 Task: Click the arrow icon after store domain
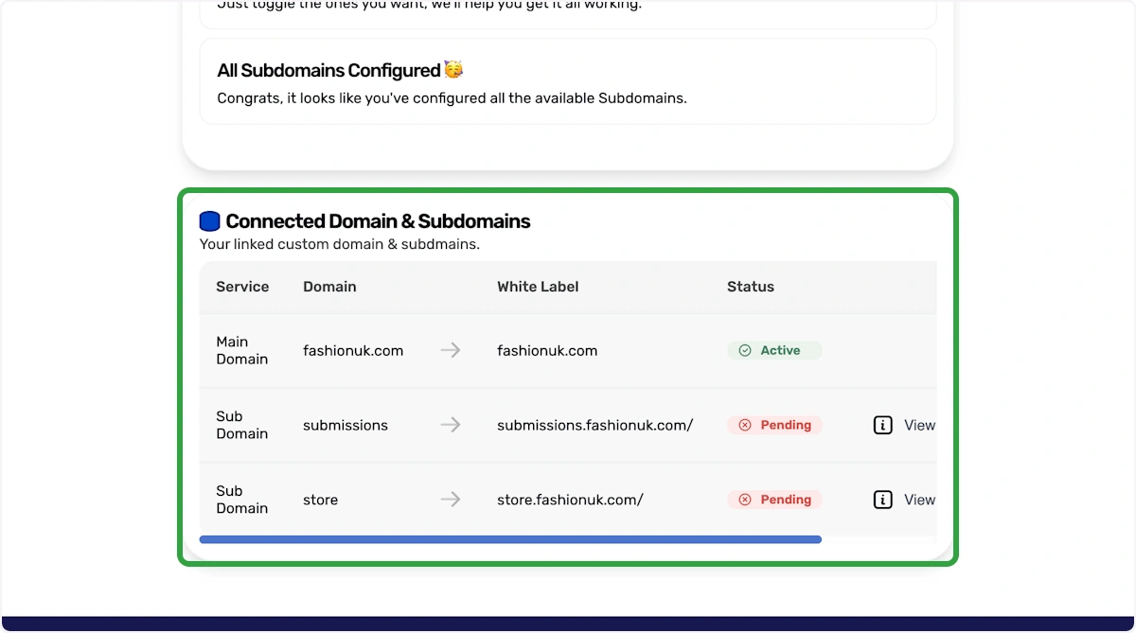point(451,500)
